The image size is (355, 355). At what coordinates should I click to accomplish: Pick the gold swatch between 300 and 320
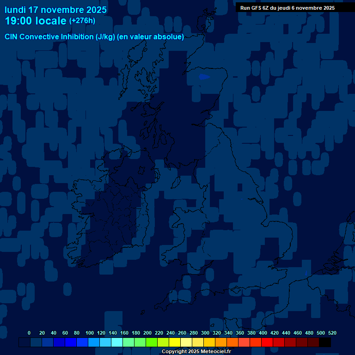coord(209,342)
